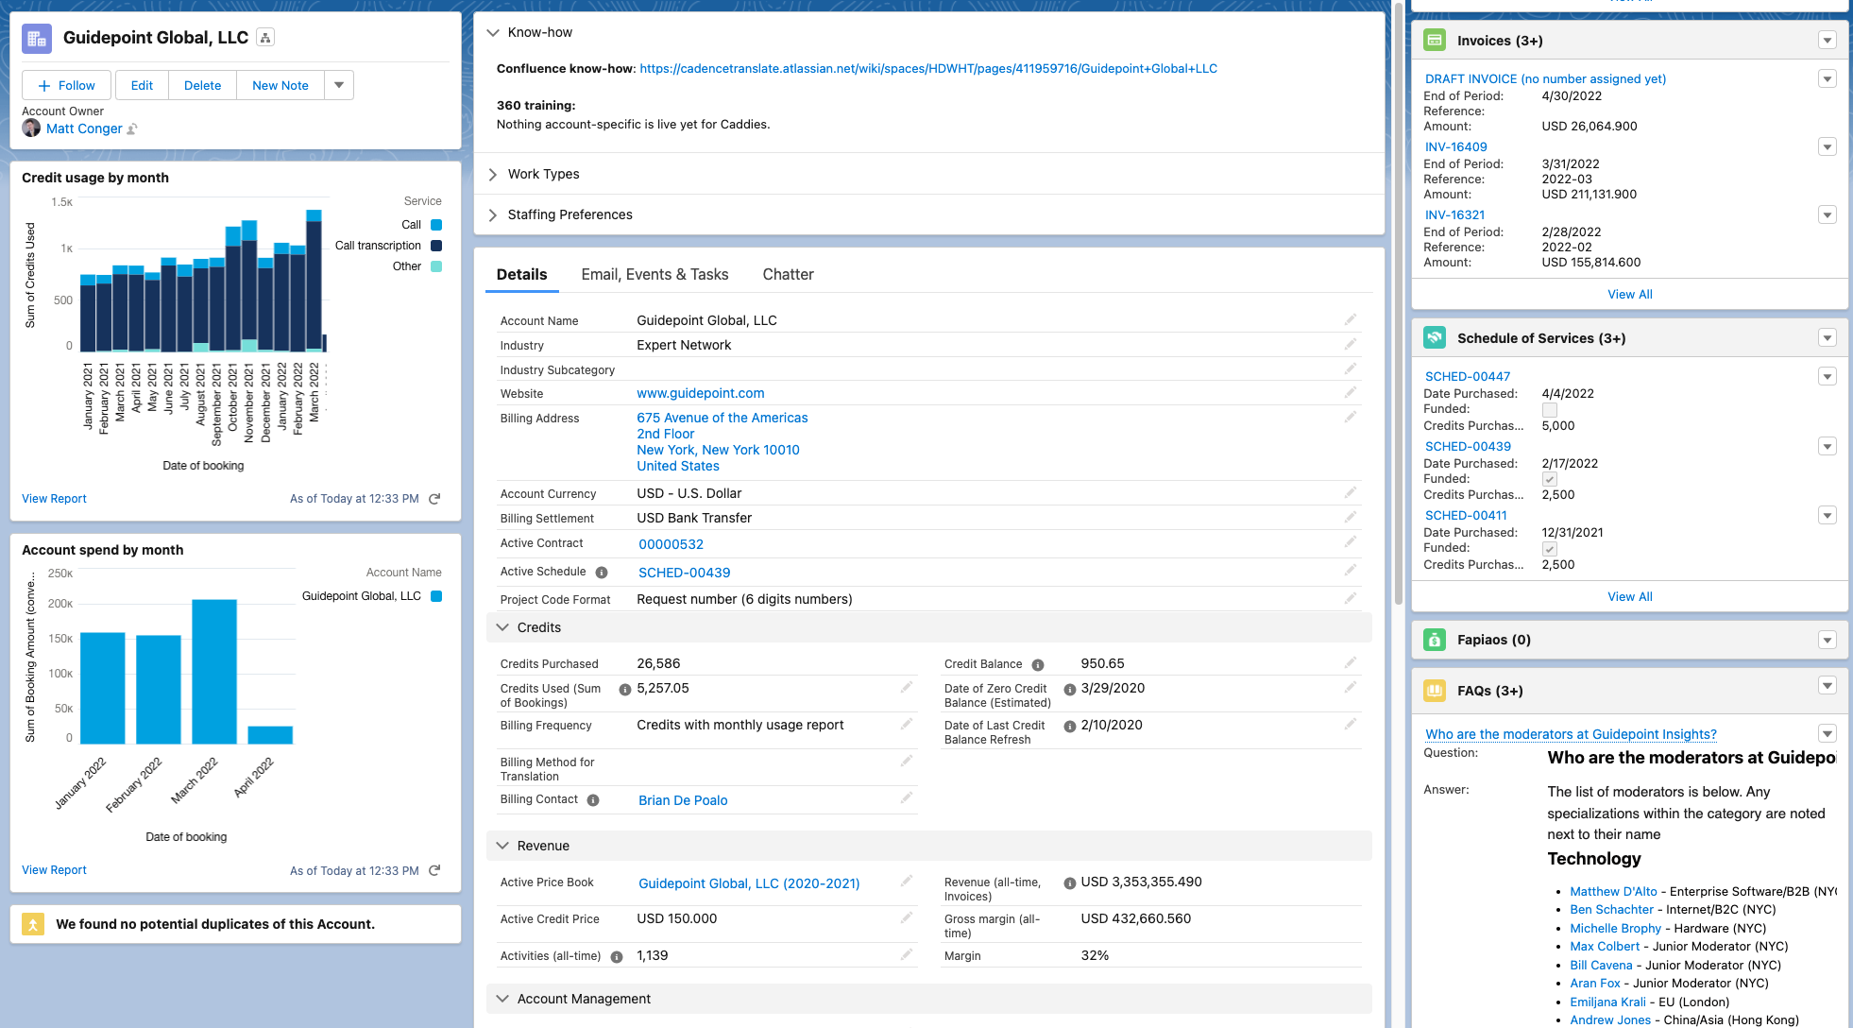The width and height of the screenshot is (1853, 1028).
Task: Toggle Funded checkbox for SCHED-00447
Action: pyautogui.click(x=1550, y=410)
